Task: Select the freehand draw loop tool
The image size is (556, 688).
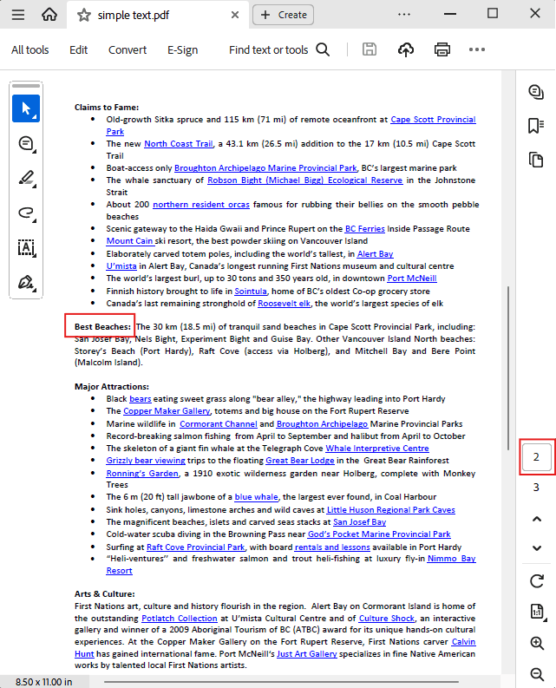Action: pyautogui.click(x=26, y=213)
